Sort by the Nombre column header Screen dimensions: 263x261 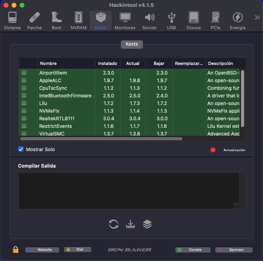pyautogui.click(x=66, y=63)
